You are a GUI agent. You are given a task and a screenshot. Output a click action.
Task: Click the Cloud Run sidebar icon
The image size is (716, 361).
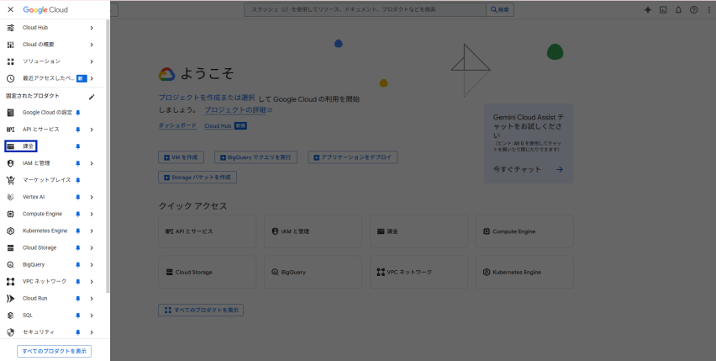coord(10,299)
